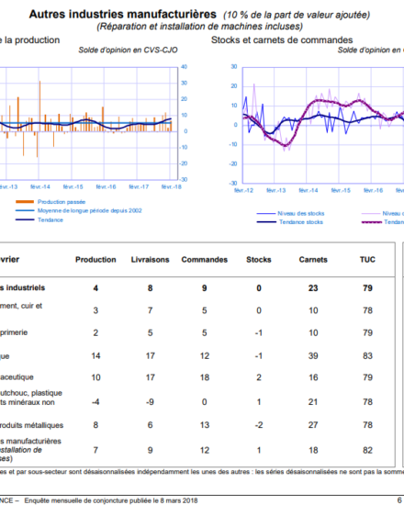
Task: Click the Carnets value 39 in table
Action: 313,356
